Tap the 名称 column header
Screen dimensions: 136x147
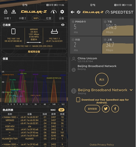(x=10, y=114)
